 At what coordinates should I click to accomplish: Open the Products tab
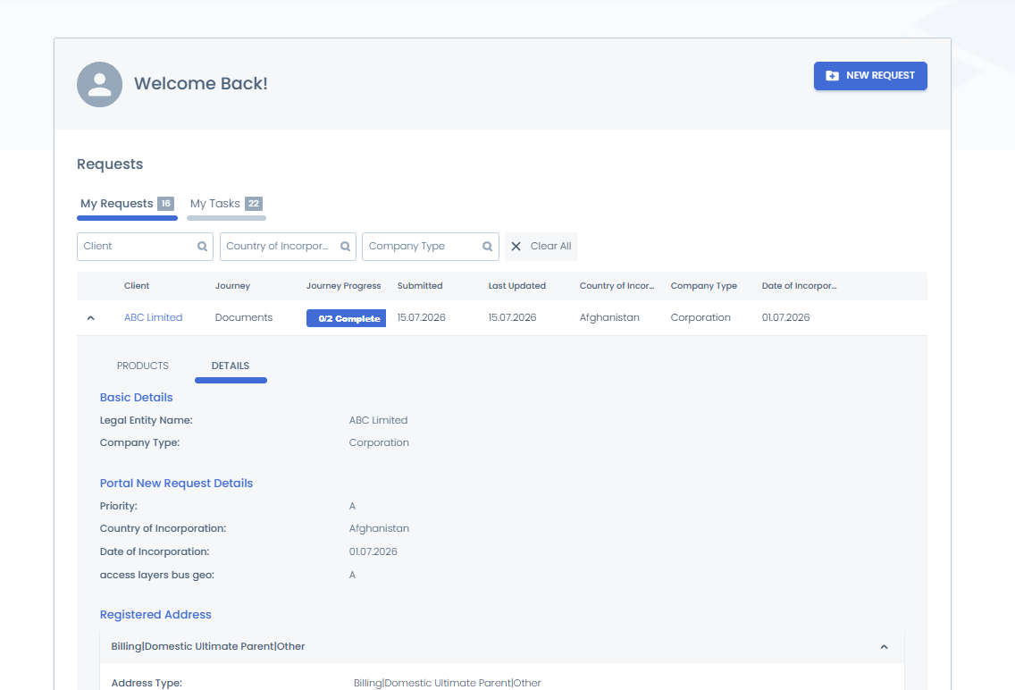pyautogui.click(x=142, y=366)
